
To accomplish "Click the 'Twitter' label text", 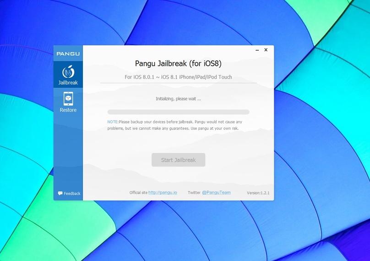I will [194, 192].
